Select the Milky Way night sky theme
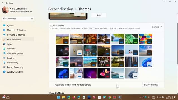Image resolution: width=178 pixels, height=100 pixels. 76,62
